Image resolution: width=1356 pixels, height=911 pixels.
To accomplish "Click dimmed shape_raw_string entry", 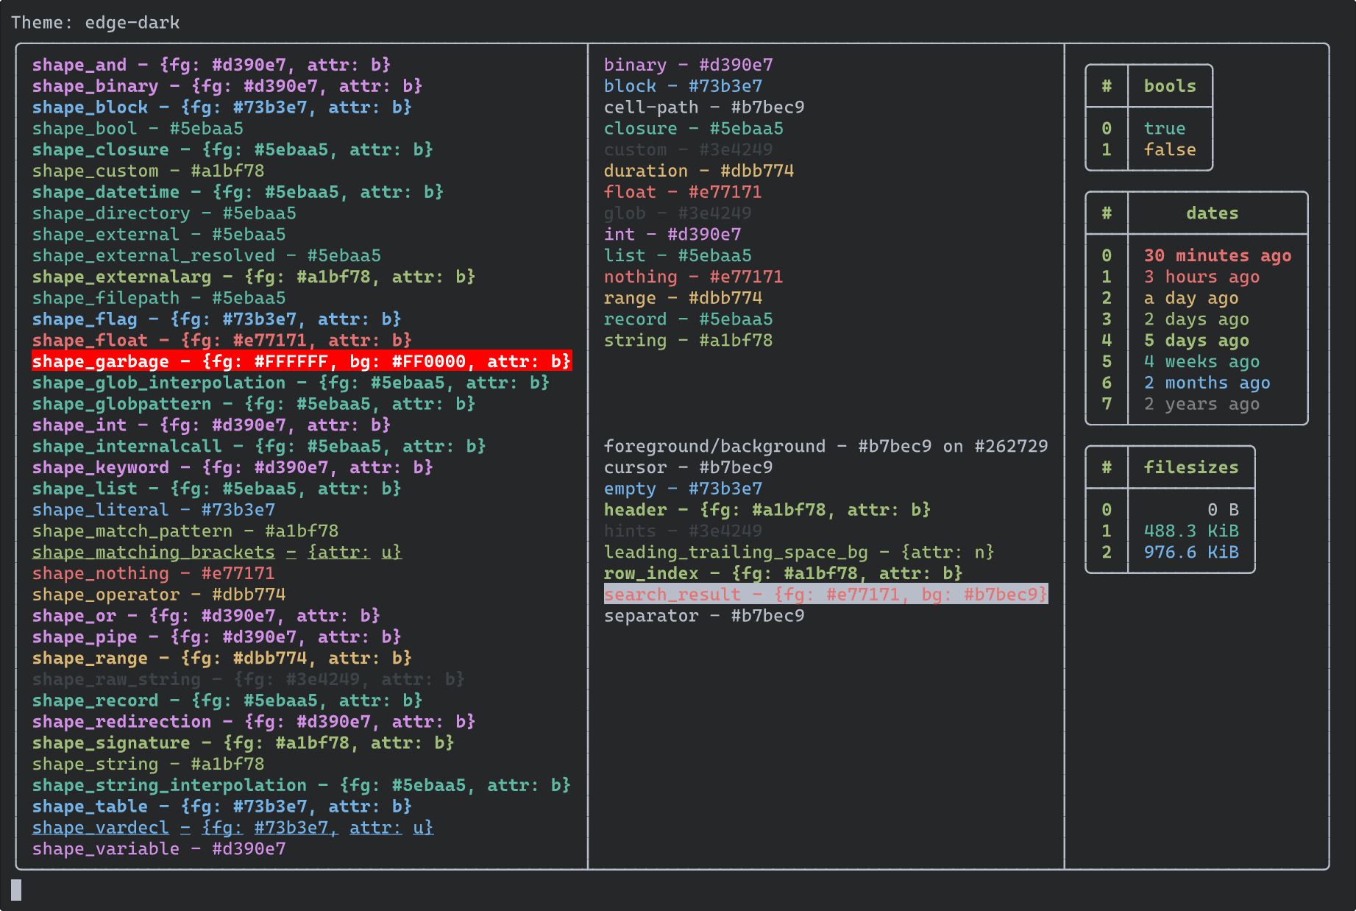I will pos(249,680).
